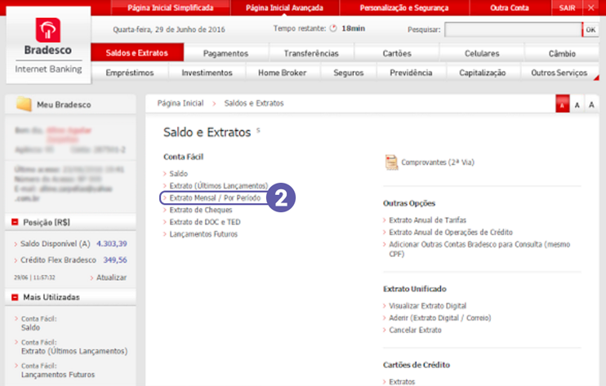Click Saldos e Extratos breadcrumb

[x=254, y=103]
